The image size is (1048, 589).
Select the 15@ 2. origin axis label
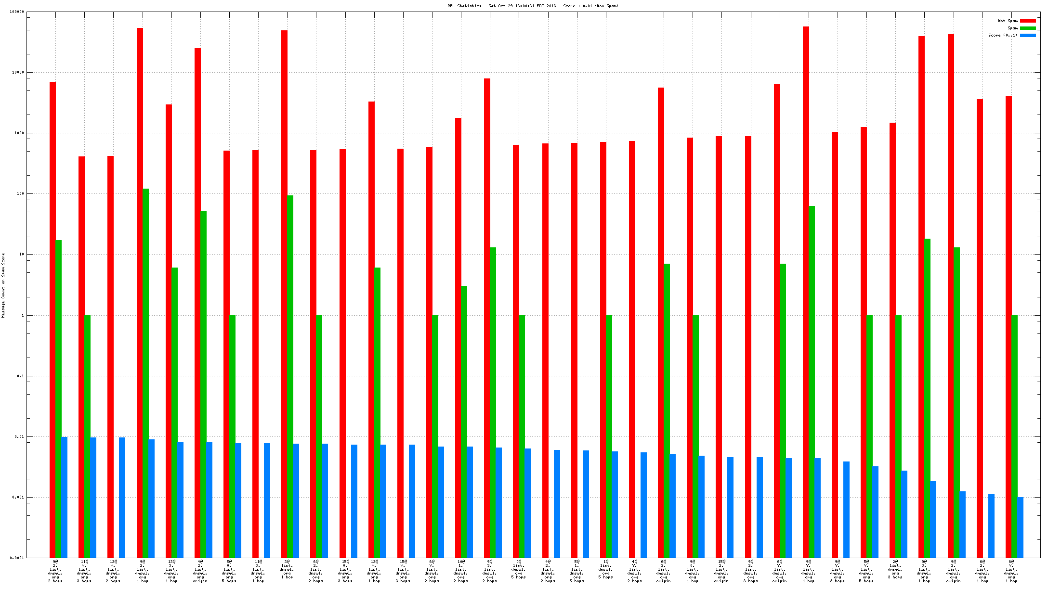[x=721, y=571]
